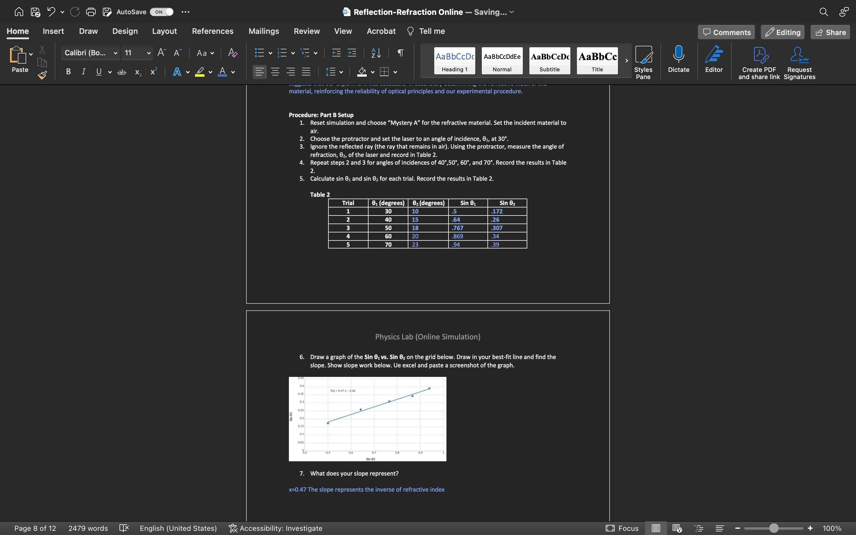The image size is (856, 535).
Task: Toggle bold formatting
Action: [68, 72]
